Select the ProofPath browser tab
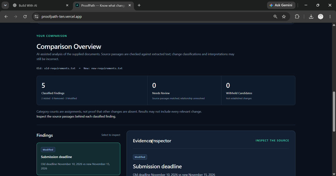 click(x=103, y=5)
